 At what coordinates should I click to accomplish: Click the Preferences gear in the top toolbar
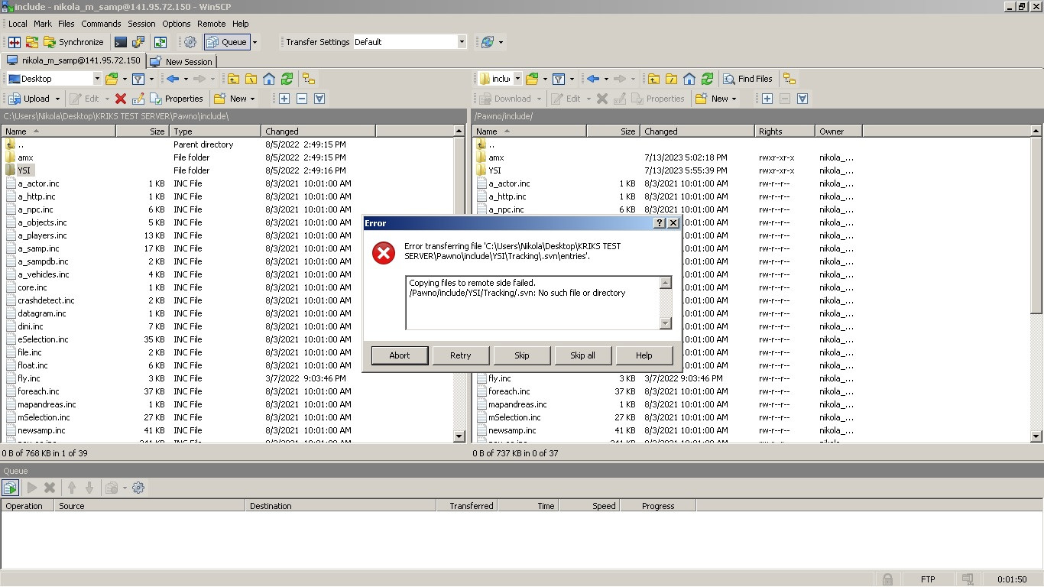click(190, 42)
